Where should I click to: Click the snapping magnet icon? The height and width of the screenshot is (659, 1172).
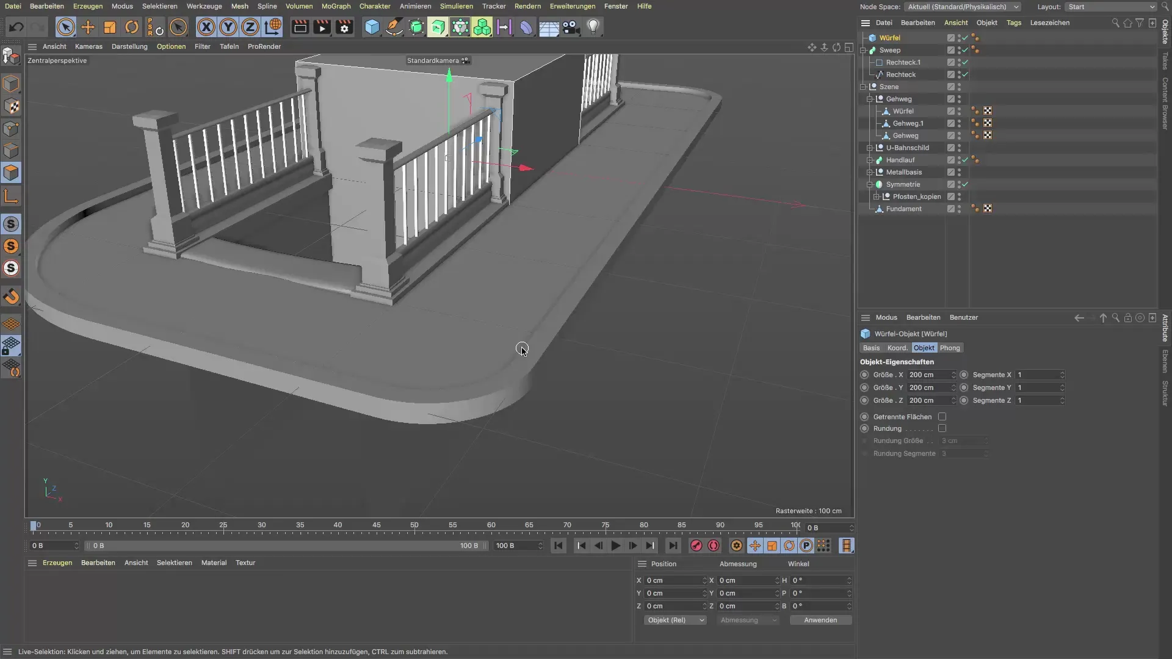click(x=11, y=297)
